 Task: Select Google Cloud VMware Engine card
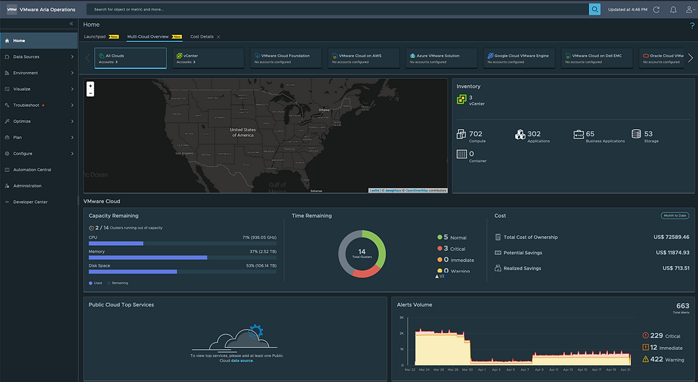pyautogui.click(x=519, y=59)
